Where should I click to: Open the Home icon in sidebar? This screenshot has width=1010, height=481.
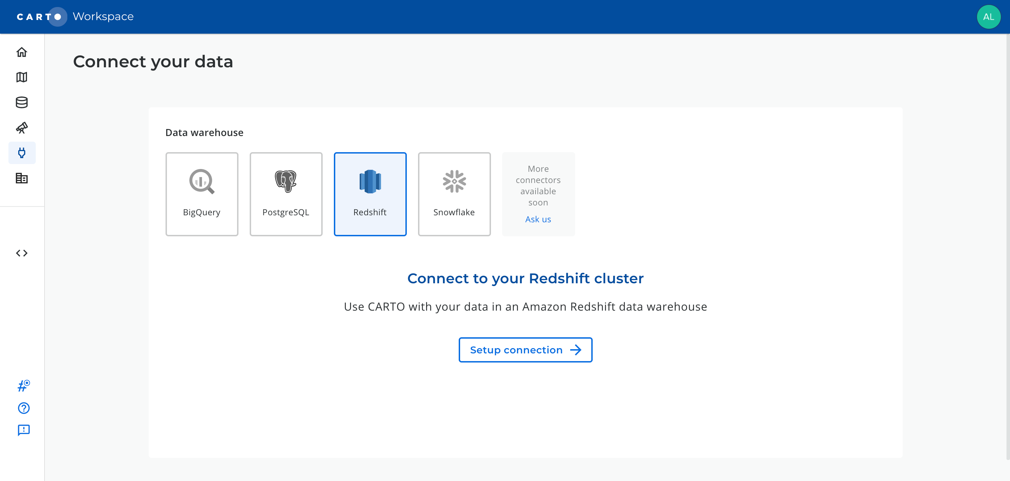click(22, 52)
